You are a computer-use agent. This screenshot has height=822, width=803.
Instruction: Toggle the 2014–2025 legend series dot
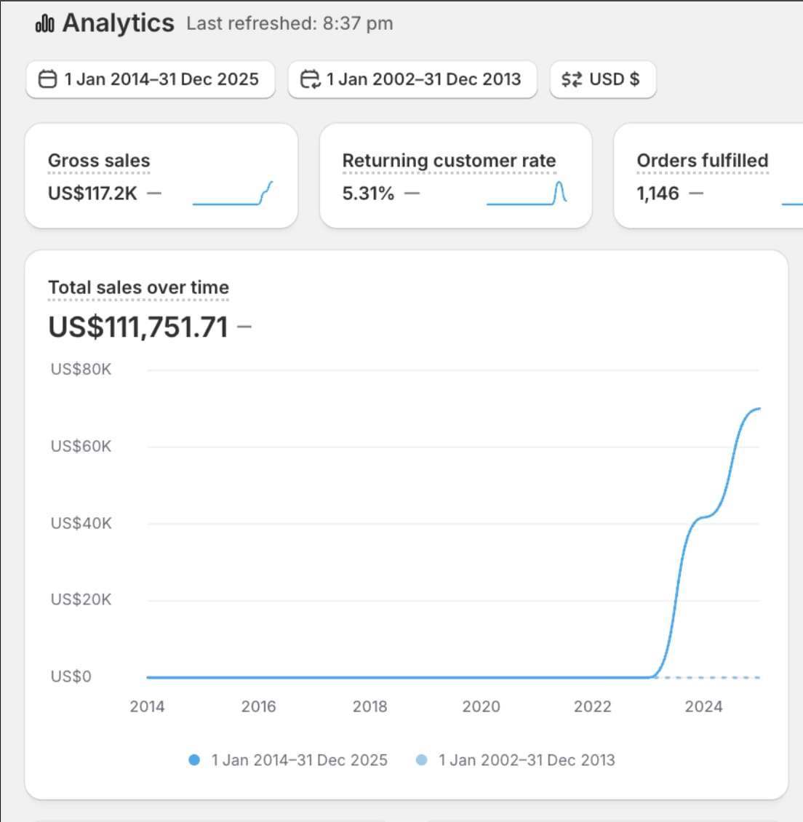click(x=194, y=760)
